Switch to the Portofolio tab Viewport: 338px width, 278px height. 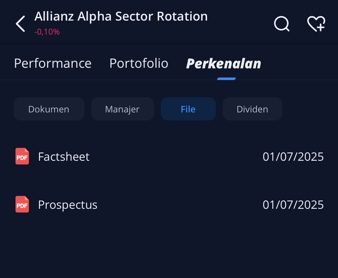point(139,63)
